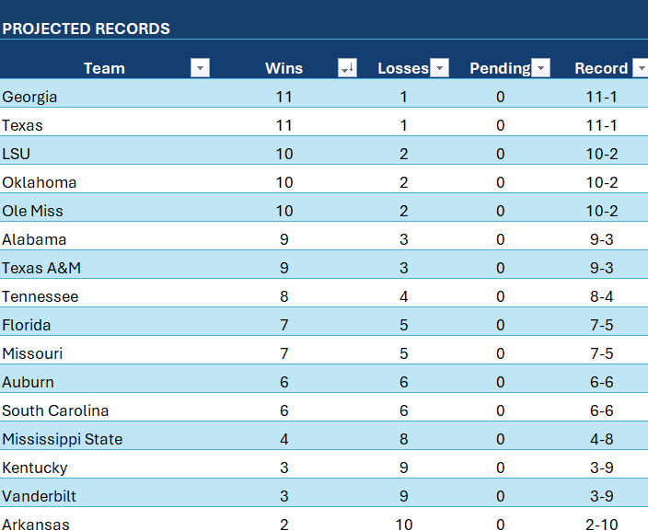Select Alabama's record 9-3
This screenshot has height=531, width=648.
point(601,239)
